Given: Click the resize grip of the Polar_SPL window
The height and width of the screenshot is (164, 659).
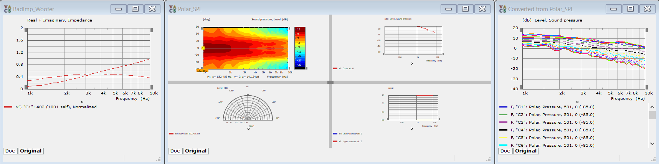Looking at the screenshot, I should point(489,159).
